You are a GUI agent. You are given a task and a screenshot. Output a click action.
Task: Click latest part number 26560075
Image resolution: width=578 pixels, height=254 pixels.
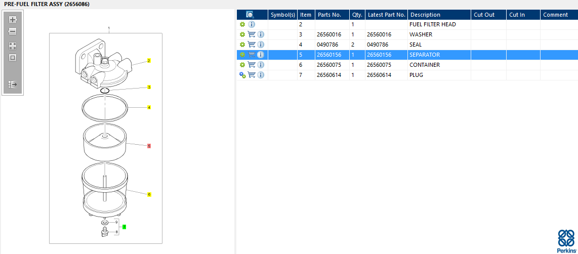[x=379, y=65]
